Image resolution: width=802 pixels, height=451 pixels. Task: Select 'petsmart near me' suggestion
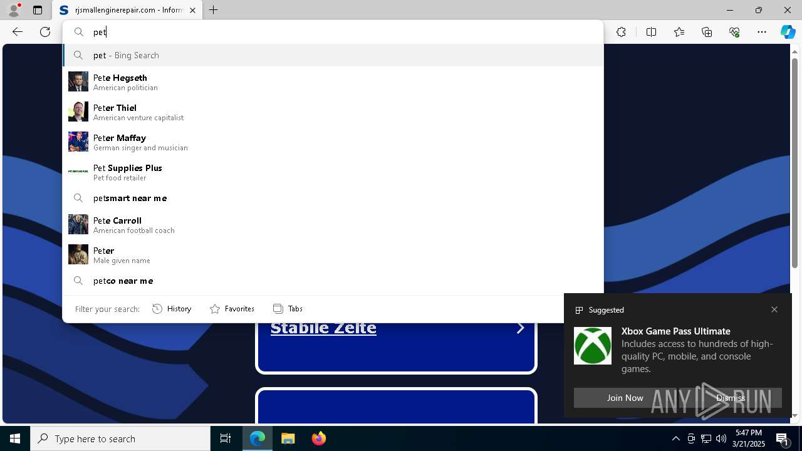tap(333, 198)
